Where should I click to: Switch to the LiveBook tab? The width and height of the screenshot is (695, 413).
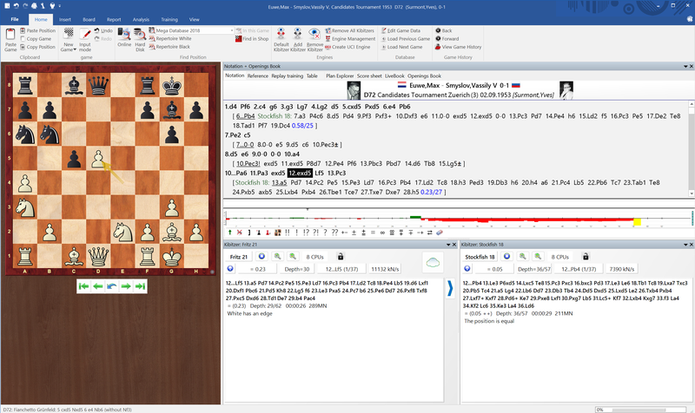point(394,76)
